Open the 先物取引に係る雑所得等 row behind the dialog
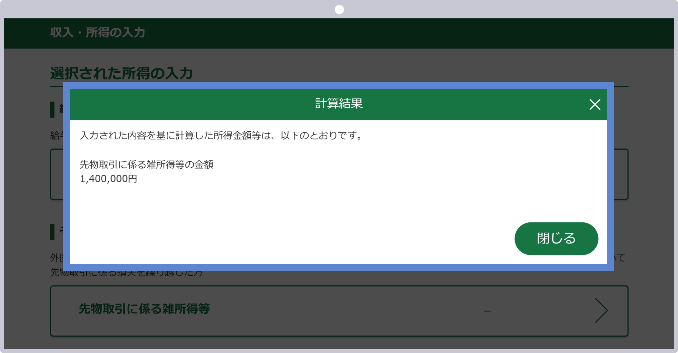Screen dimensions: 678x353 click(x=339, y=311)
